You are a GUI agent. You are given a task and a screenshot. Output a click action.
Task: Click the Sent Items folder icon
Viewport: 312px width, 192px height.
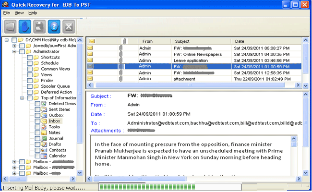(44, 109)
